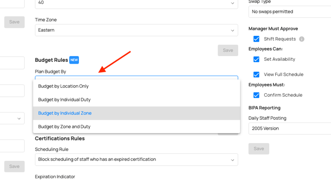The height and width of the screenshot is (180, 331).
Task: Click the info icon beside Shift Requests
Action: [302, 39]
